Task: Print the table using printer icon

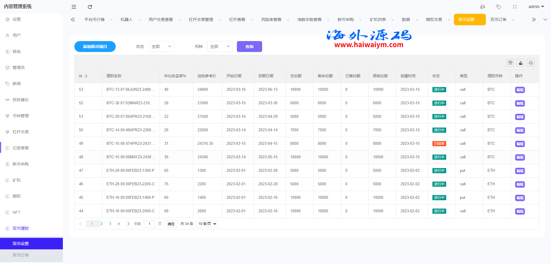Action: [x=531, y=63]
